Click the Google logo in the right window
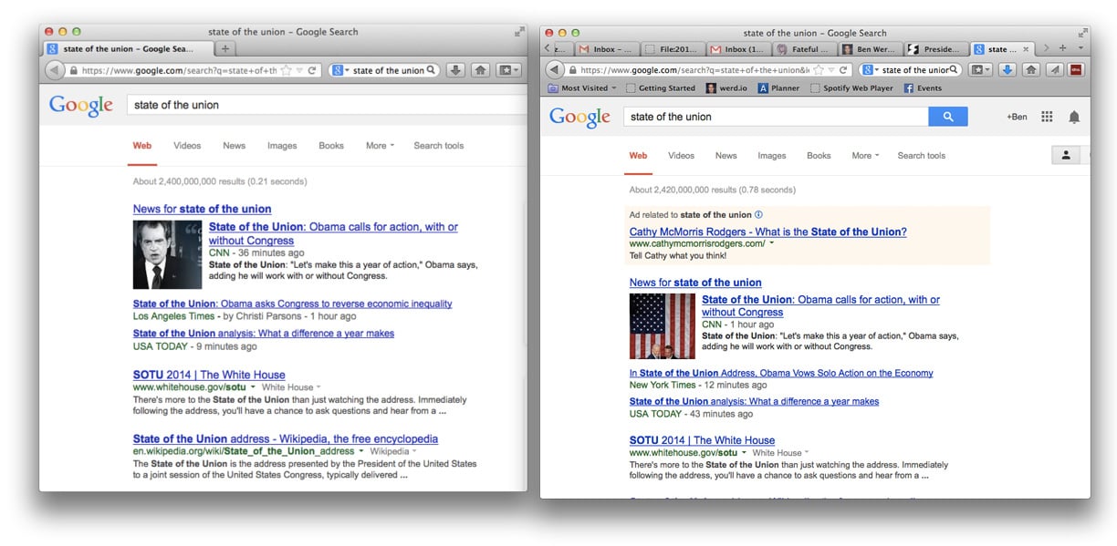 point(579,117)
